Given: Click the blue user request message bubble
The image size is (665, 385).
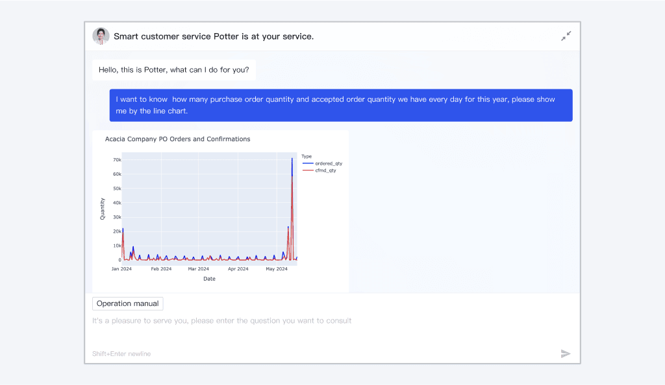Looking at the screenshot, I should pos(340,105).
